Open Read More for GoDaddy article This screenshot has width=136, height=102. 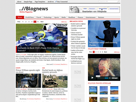pos(64,64)
